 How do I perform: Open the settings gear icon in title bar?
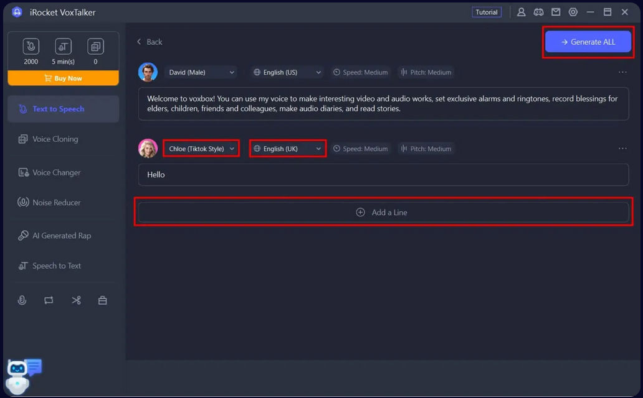pyautogui.click(x=573, y=12)
